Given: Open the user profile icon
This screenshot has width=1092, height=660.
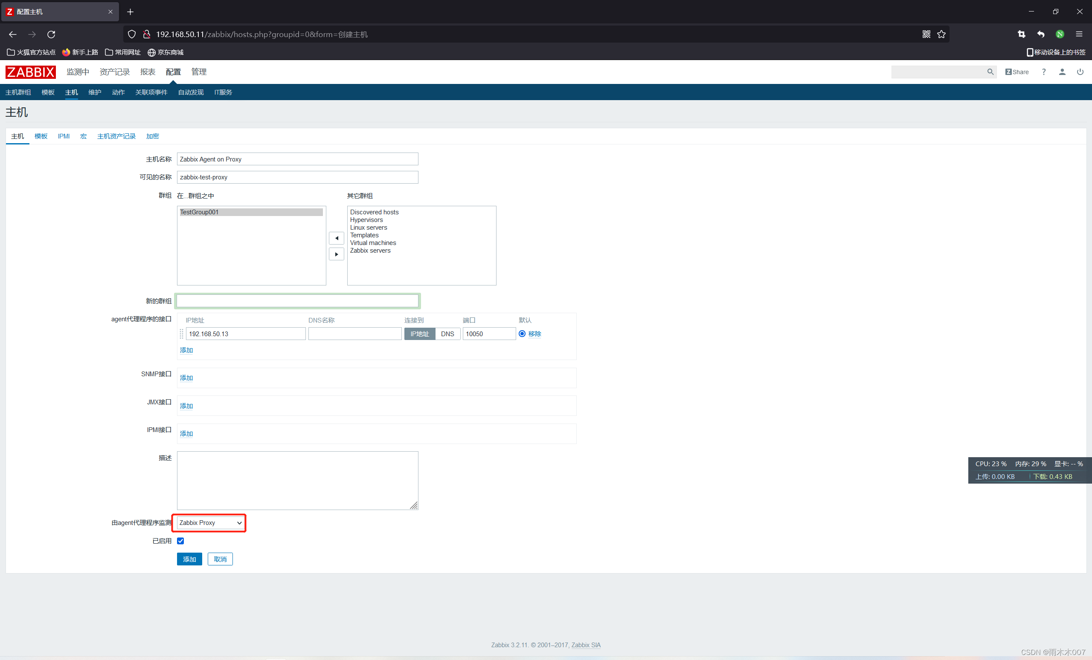Looking at the screenshot, I should [x=1062, y=72].
